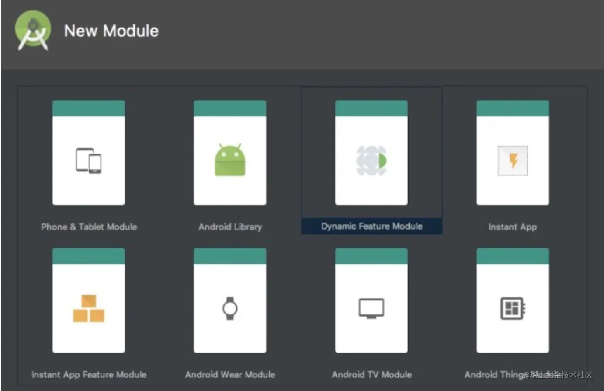The height and width of the screenshot is (391, 604).
Task: Choose the Android Library robot icon
Action: pyautogui.click(x=230, y=160)
